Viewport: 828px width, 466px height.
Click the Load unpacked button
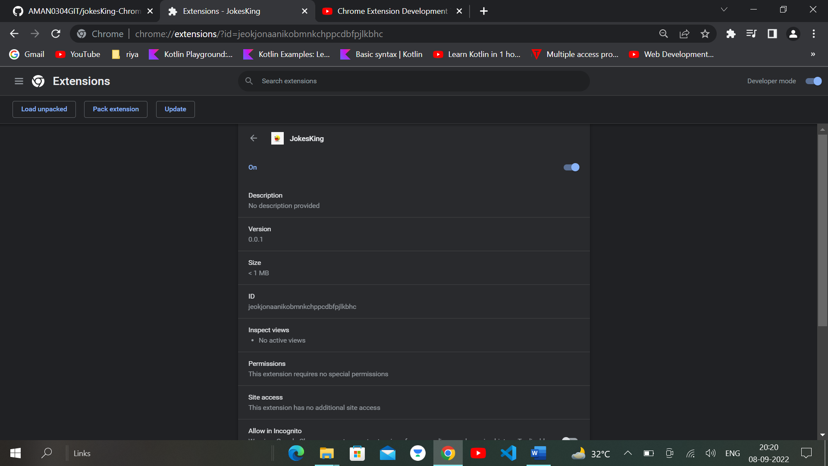click(44, 109)
